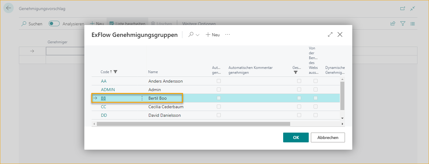429x164 pixels.
Task: Click the vertical scrollbar thumb in dialog
Action: tap(342, 96)
